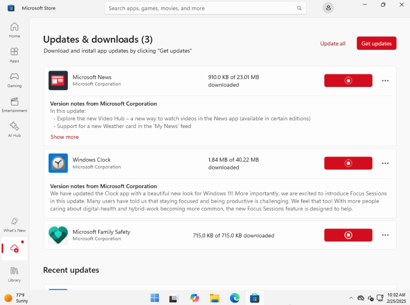Show hidden system tray icons
Viewport: 410px width, 305px height.
tap(351, 298)
